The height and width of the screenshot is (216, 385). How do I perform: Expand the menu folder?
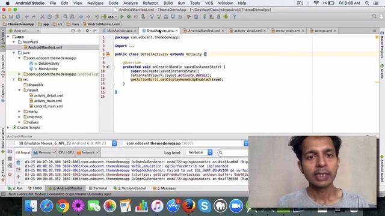(19, 112)
